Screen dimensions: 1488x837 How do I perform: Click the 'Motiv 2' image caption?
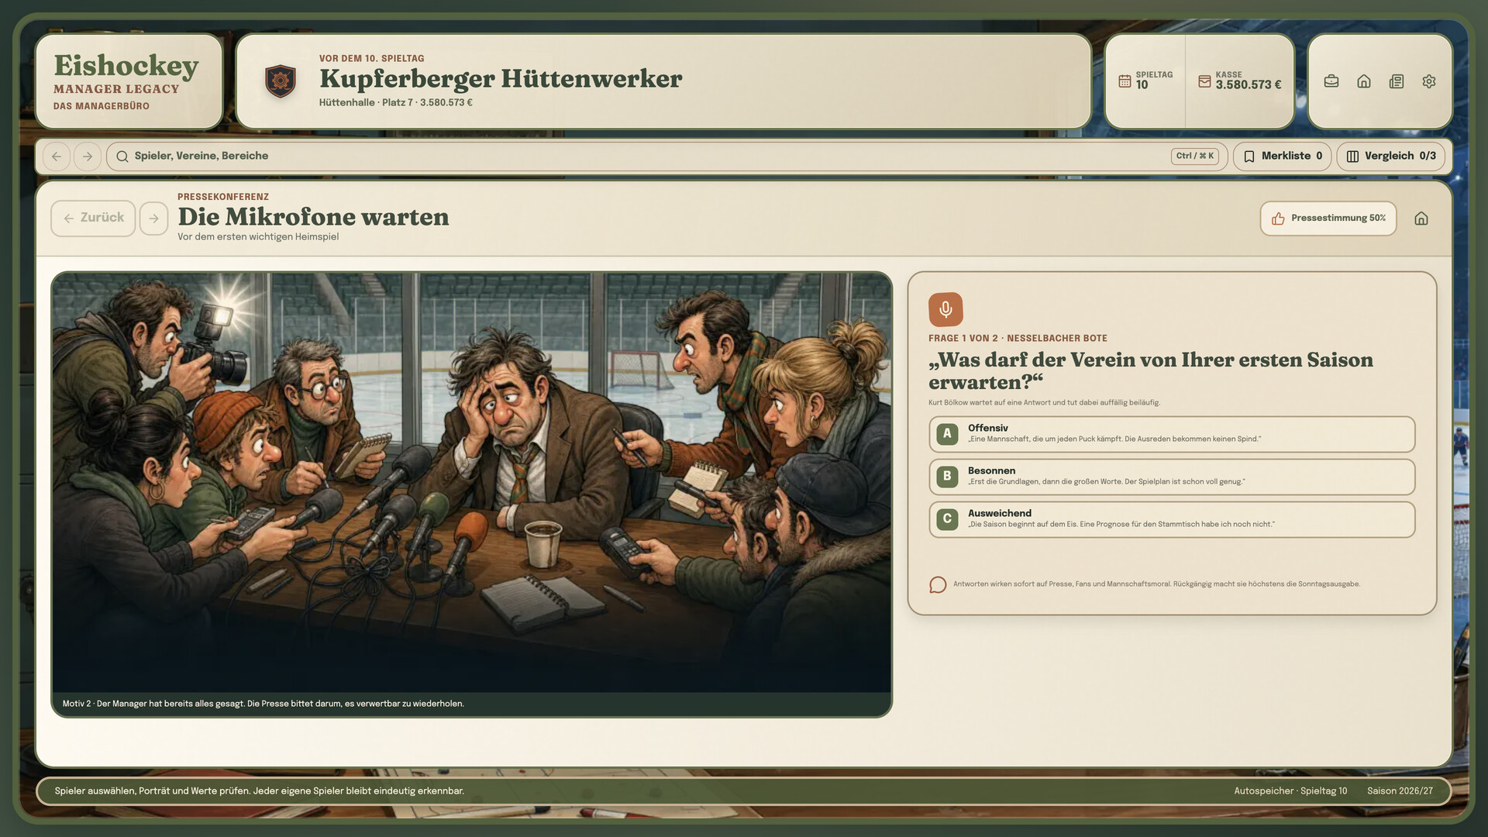(263, 704)
